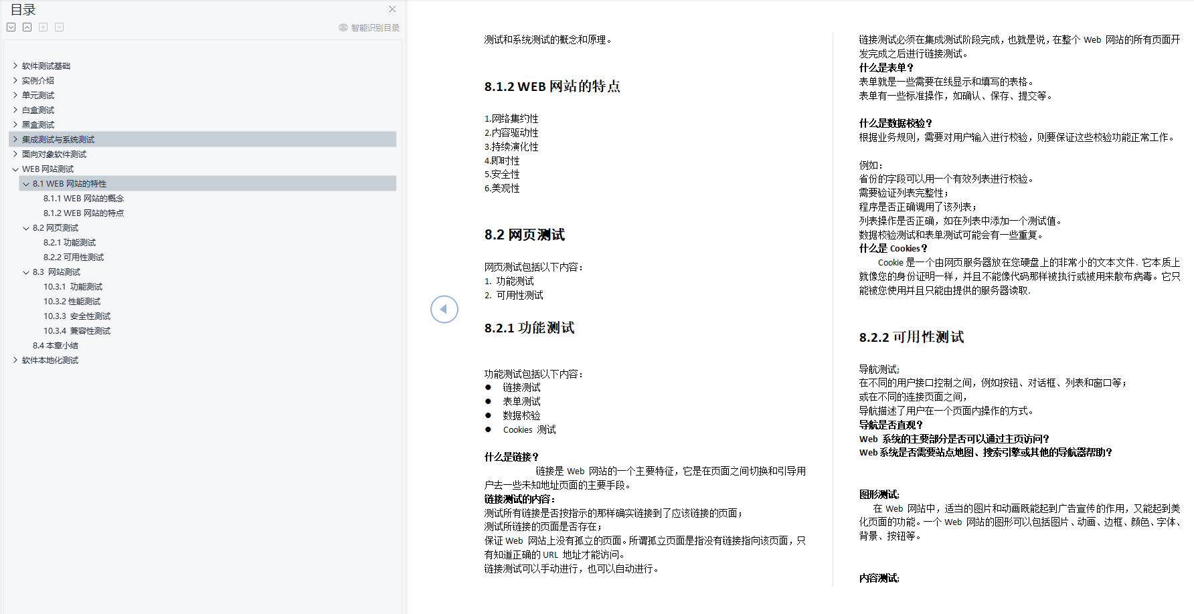
Task: Open the 集成测试与系统测试 chapter
Action: click(x=58, y=139)
